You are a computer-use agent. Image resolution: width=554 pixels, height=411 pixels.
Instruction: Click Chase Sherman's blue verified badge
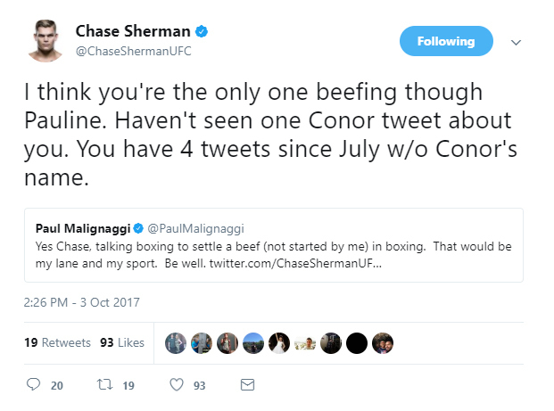[203, 32]
